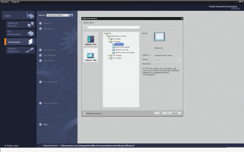Expand the 10" Display tree node
The height and width of the screenshot is (152, 244).
pyautogui.click(x=109, y=56)
